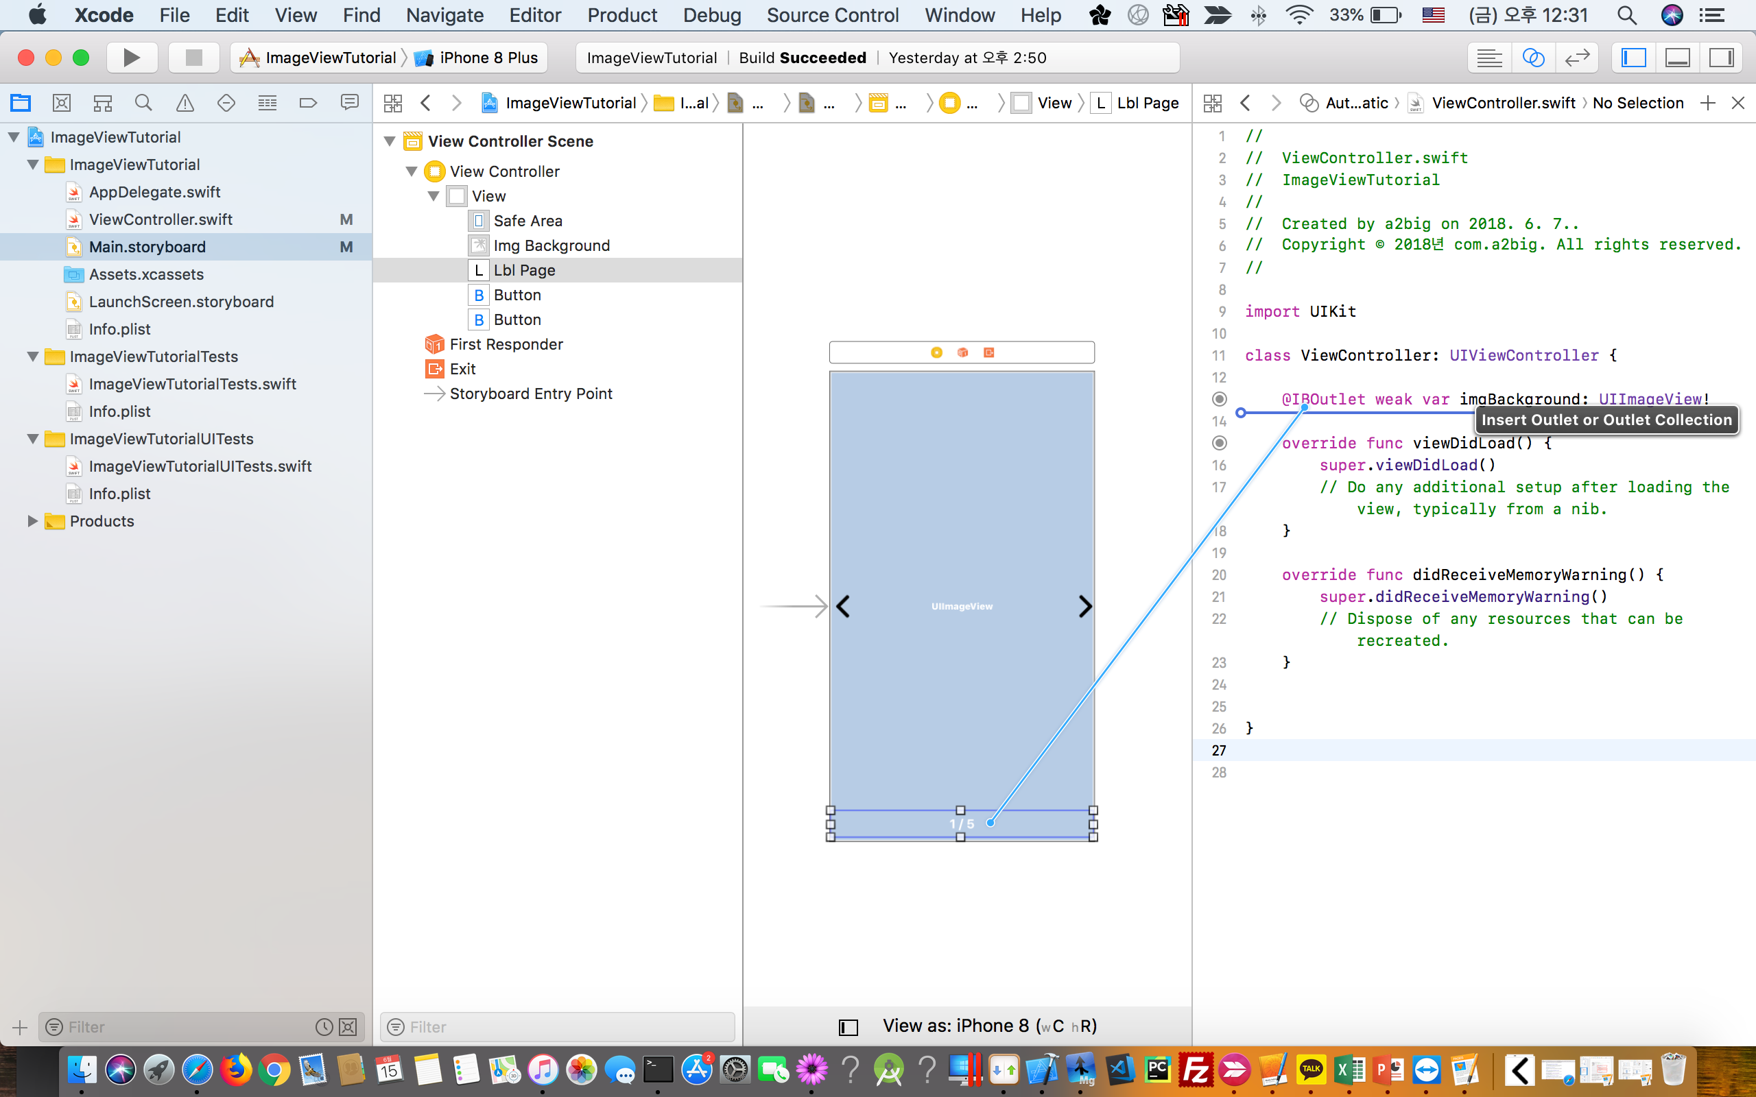Open the Editor menu
Image resolution: width=1756 pixels, height=1097 pixels.
click(x=535, y=15)
